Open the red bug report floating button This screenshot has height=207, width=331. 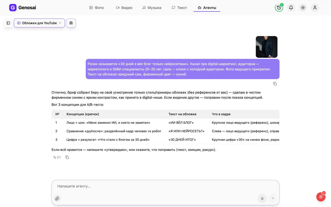pyautogui.click(x=321, y=197)
